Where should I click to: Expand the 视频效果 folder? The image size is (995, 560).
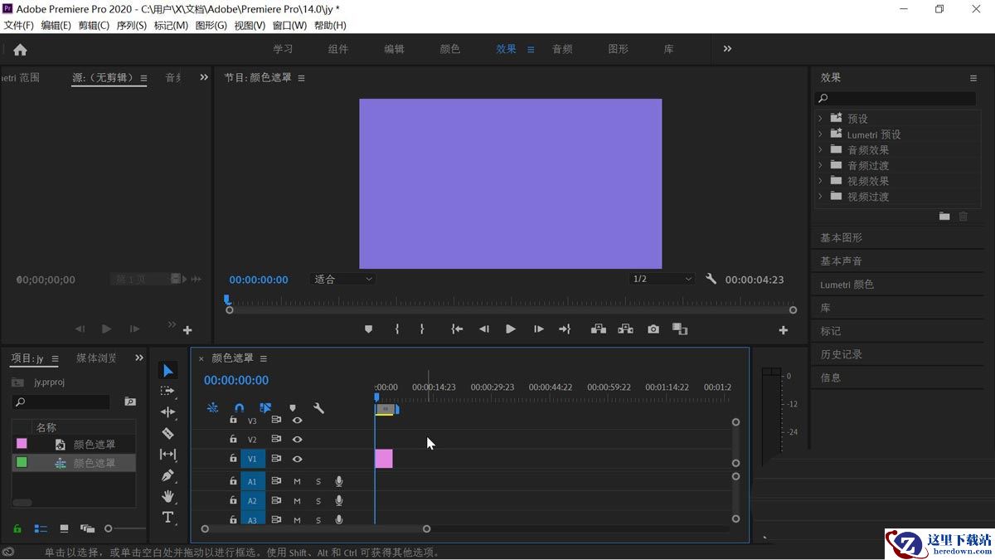821,181
